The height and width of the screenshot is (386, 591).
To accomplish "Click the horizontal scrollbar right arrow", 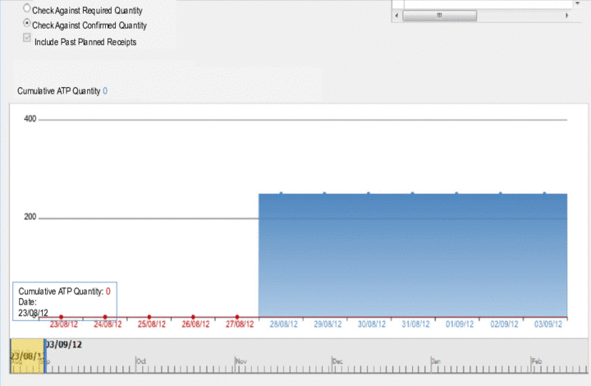I will [x=566, y=15].
